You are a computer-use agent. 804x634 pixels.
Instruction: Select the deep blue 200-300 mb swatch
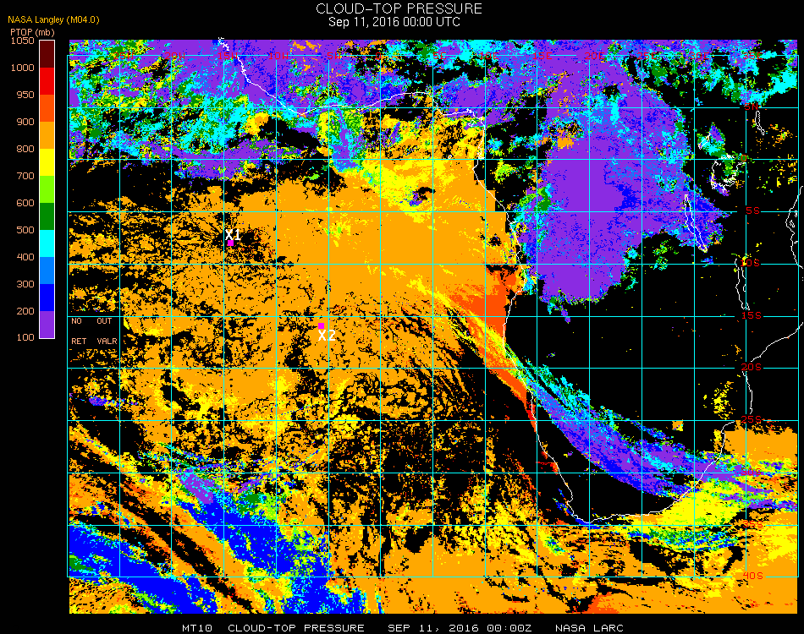click(x=47, y=298)
